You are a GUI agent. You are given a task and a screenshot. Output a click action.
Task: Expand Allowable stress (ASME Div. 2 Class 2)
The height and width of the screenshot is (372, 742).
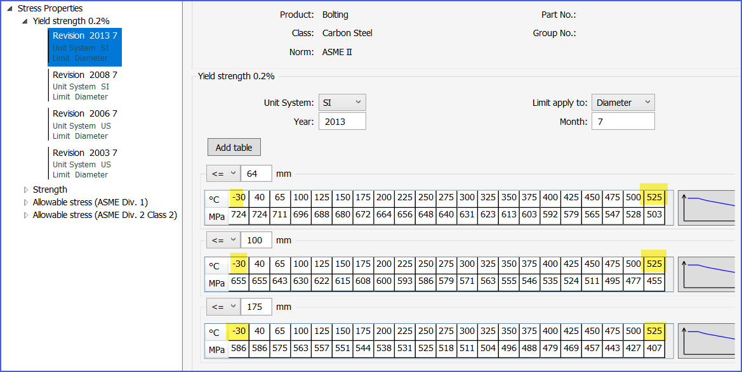point(26,215)
